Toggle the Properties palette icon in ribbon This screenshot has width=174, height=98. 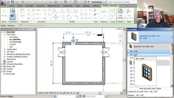click(13, 17)
